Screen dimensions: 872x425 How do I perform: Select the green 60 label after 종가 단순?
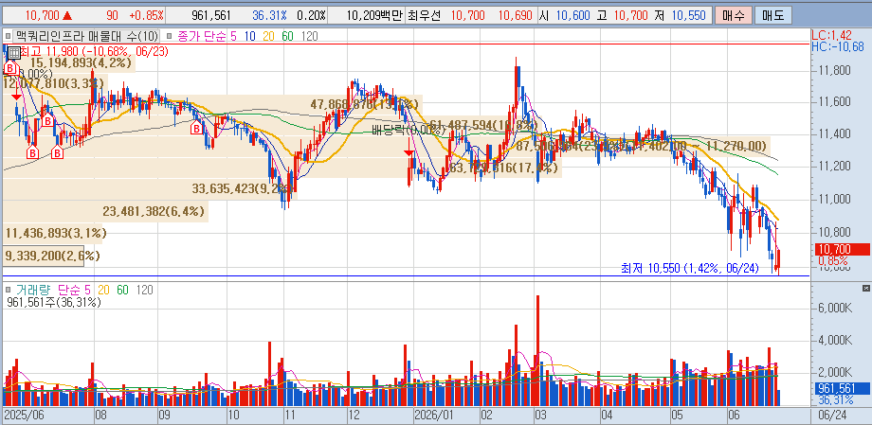pyautogui.click(x=287, y=37)
